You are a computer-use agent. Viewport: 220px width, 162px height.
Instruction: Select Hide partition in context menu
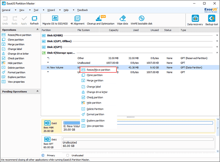(x=99, y=103)
